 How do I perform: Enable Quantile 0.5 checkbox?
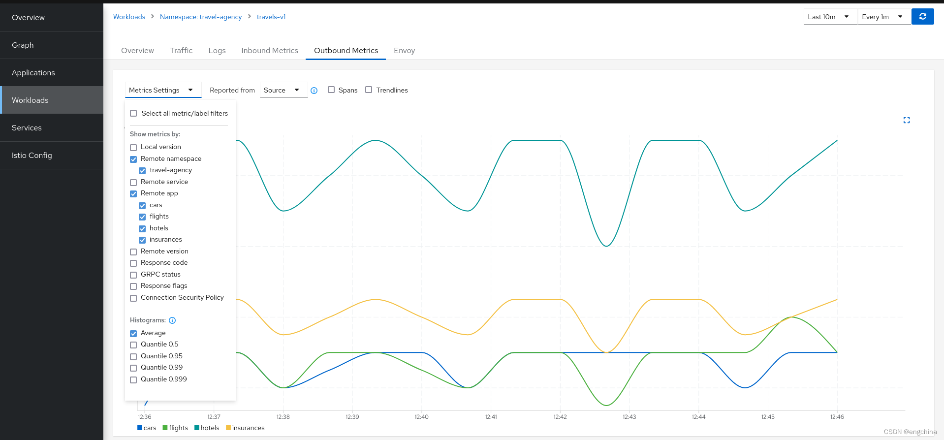pyautogui.click(x=133, y=345)
